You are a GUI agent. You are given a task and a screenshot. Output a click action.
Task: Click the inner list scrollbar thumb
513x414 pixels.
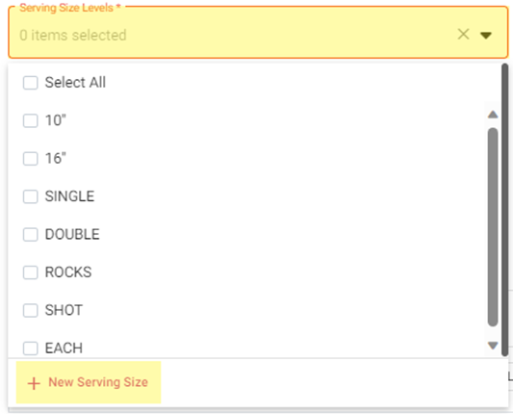[x=493, y=227]
